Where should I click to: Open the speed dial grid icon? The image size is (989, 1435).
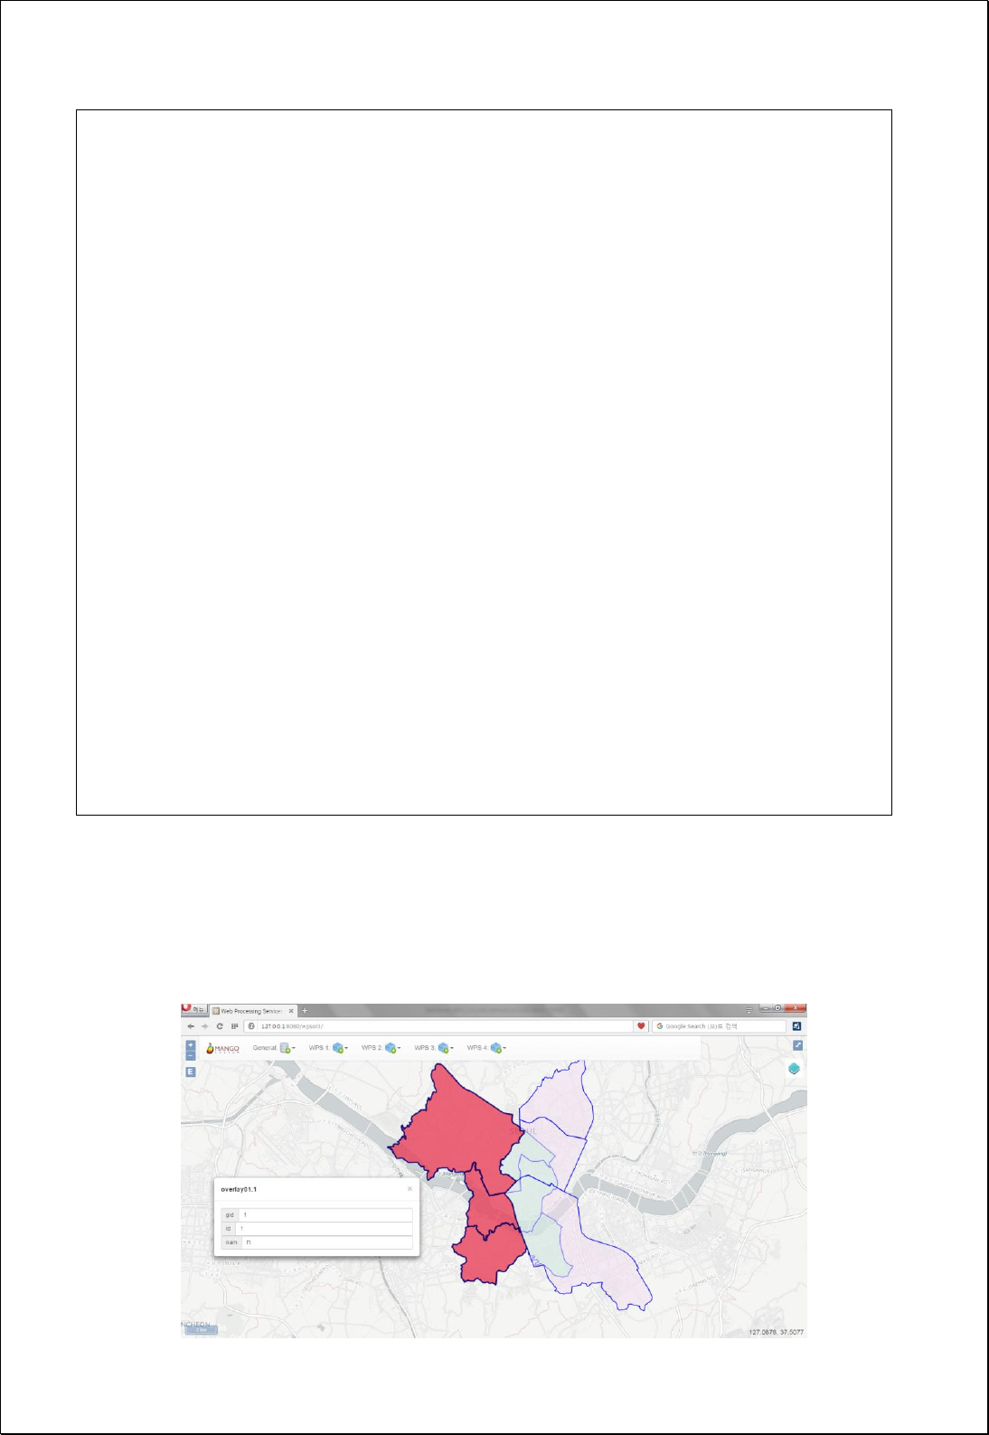click(x=235, y=1026)
